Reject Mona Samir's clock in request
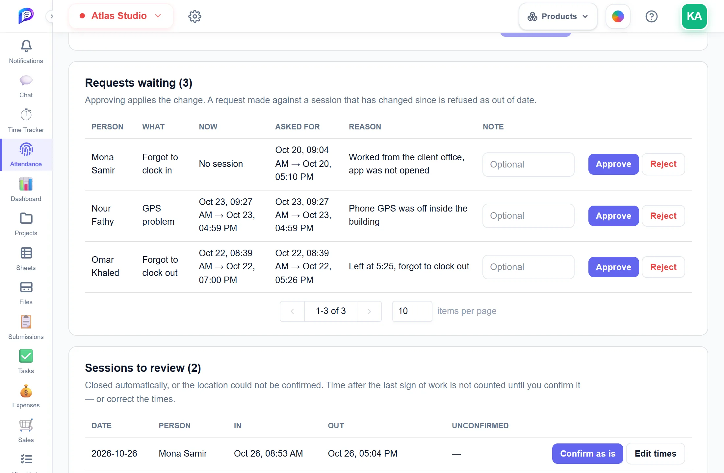724x473 pixels. coord(663,164)
